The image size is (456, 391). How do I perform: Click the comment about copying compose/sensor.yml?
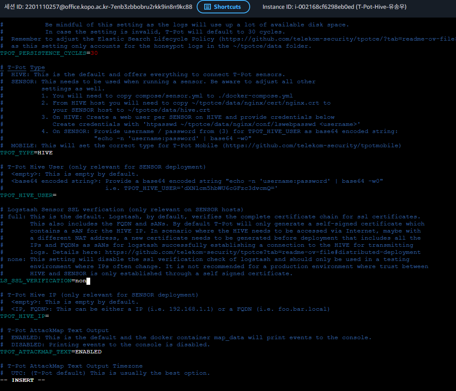147,96
